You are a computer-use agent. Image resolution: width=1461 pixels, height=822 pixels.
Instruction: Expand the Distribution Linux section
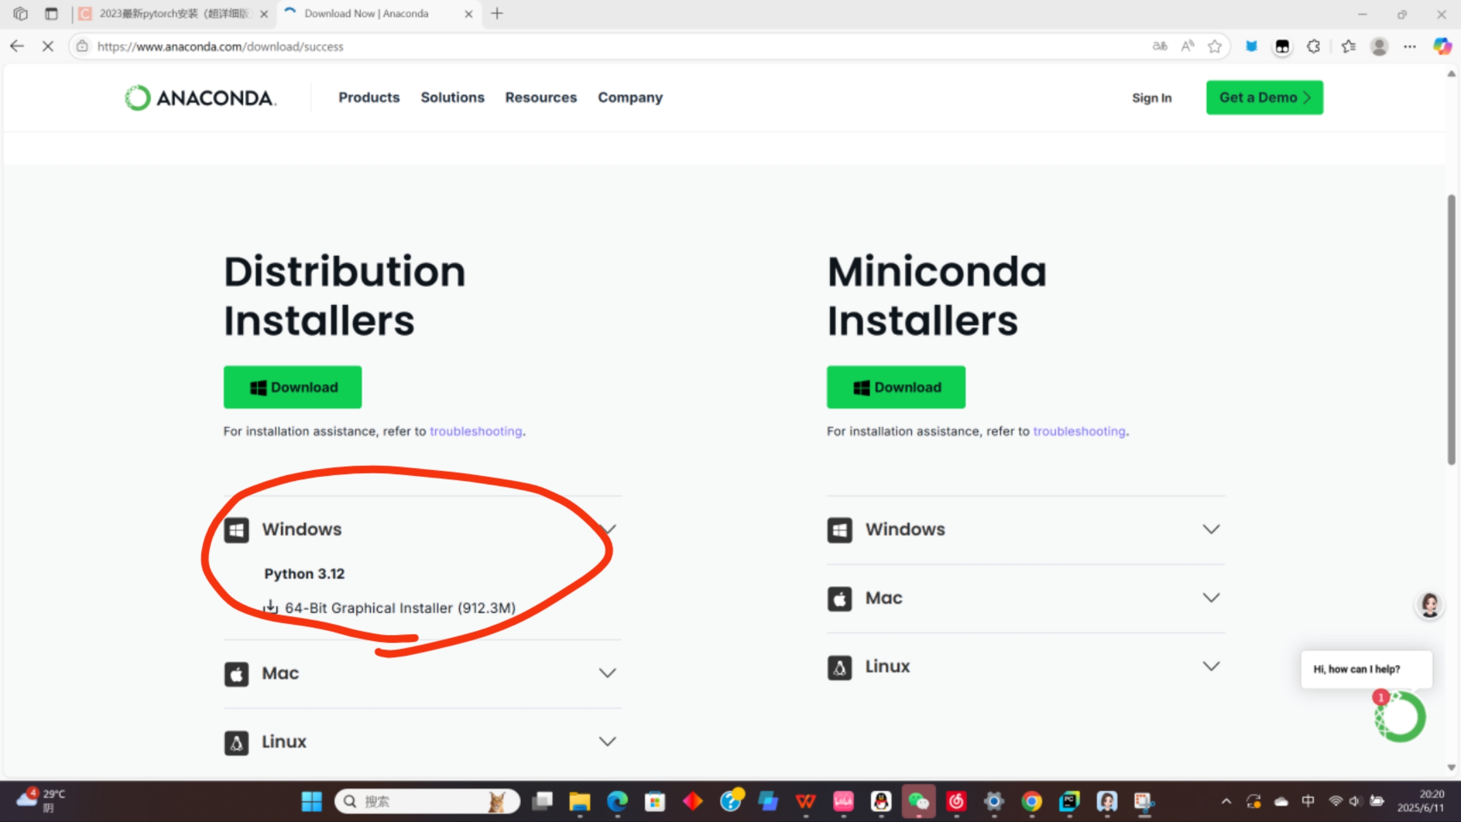tap(422, 742)
